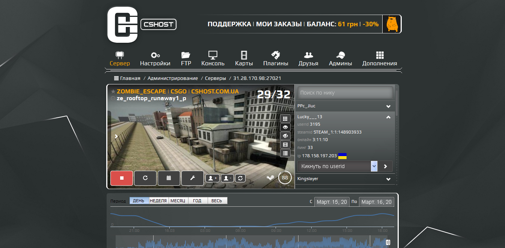Click the БАЛАНС 61 грн link

[x=332, y=24]
